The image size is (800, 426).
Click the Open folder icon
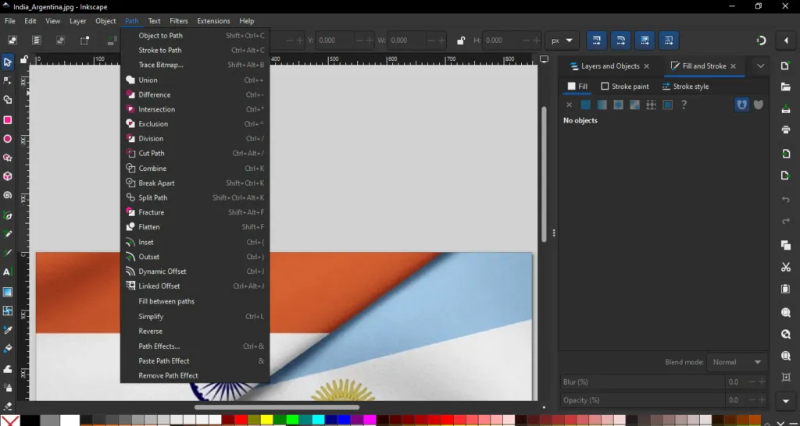(786, 87)
